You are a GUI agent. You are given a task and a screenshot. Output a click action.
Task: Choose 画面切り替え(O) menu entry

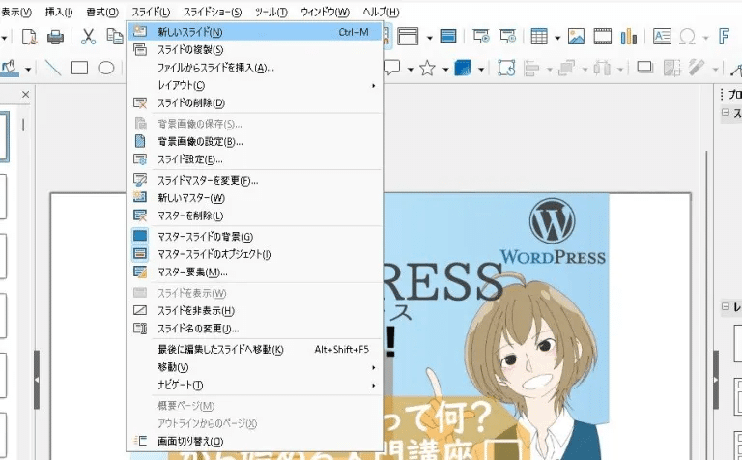point(256,441)
